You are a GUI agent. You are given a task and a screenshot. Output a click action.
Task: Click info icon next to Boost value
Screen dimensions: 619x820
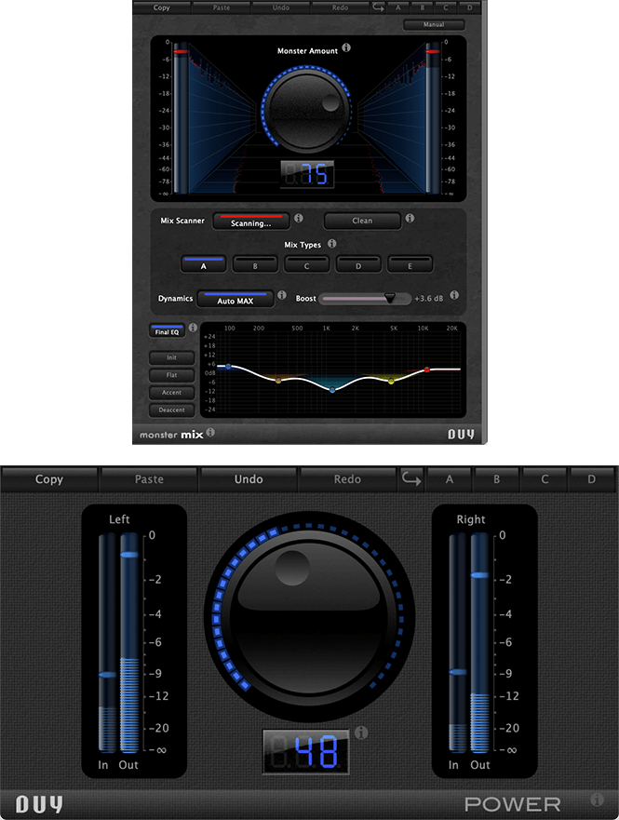tap(454, 297)
